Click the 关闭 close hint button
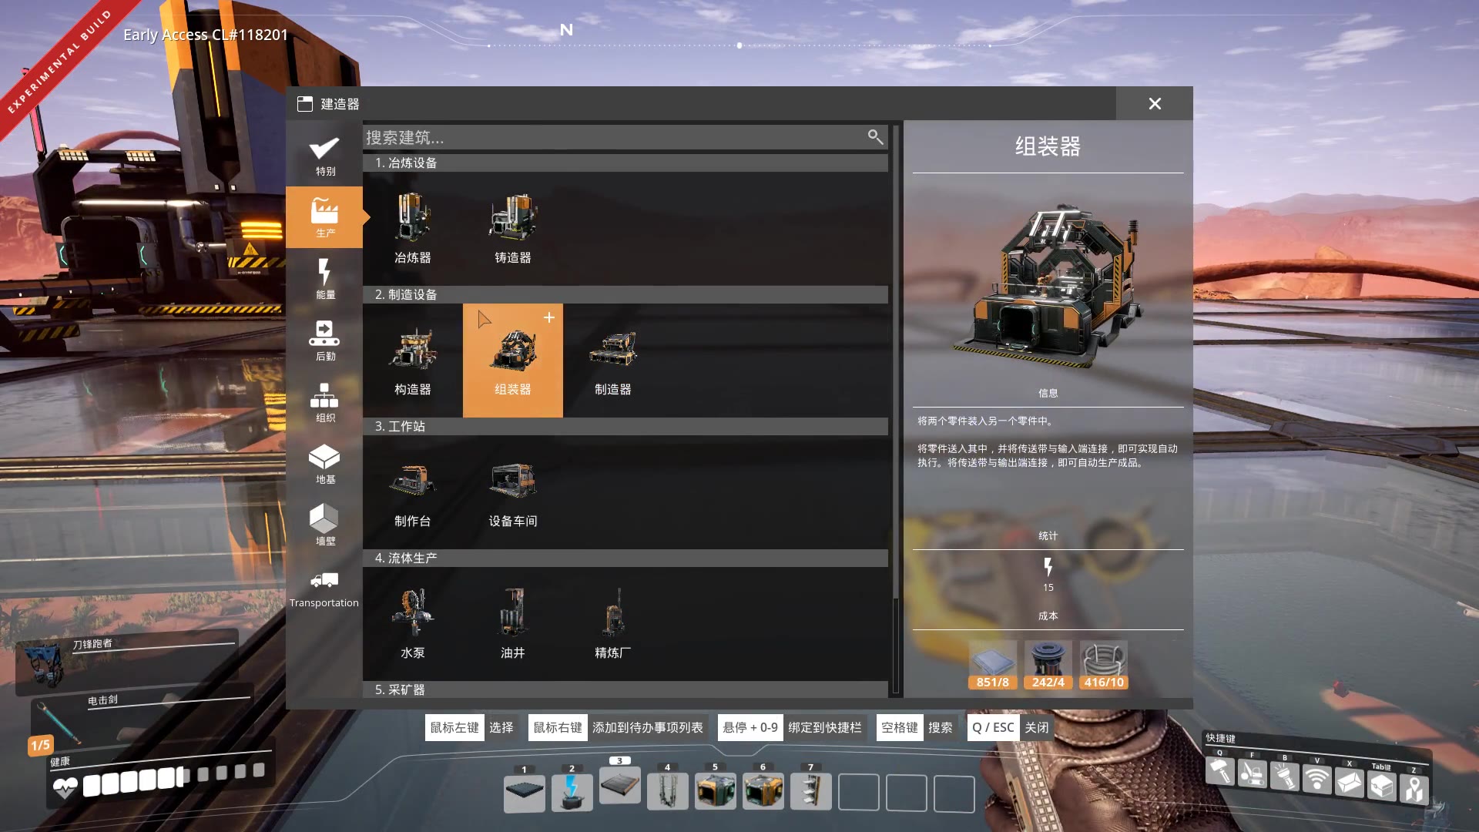This screenshot has height=832, width=1479. point(1035,727)
